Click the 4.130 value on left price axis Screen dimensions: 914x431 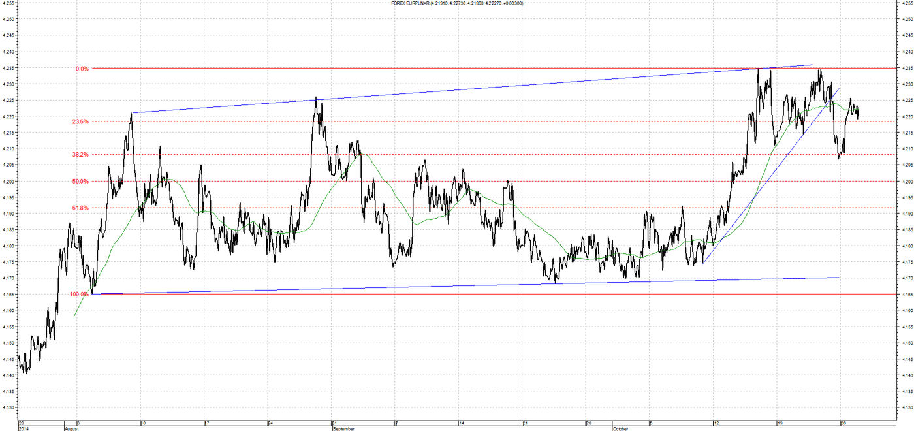8,407
